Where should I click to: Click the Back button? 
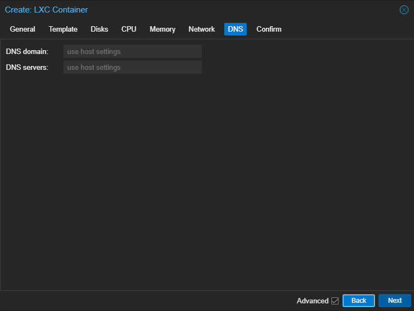(x=359, y=301)
